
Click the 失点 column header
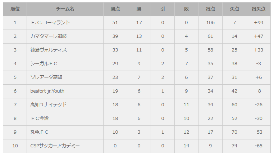click(x=234, y=9)
